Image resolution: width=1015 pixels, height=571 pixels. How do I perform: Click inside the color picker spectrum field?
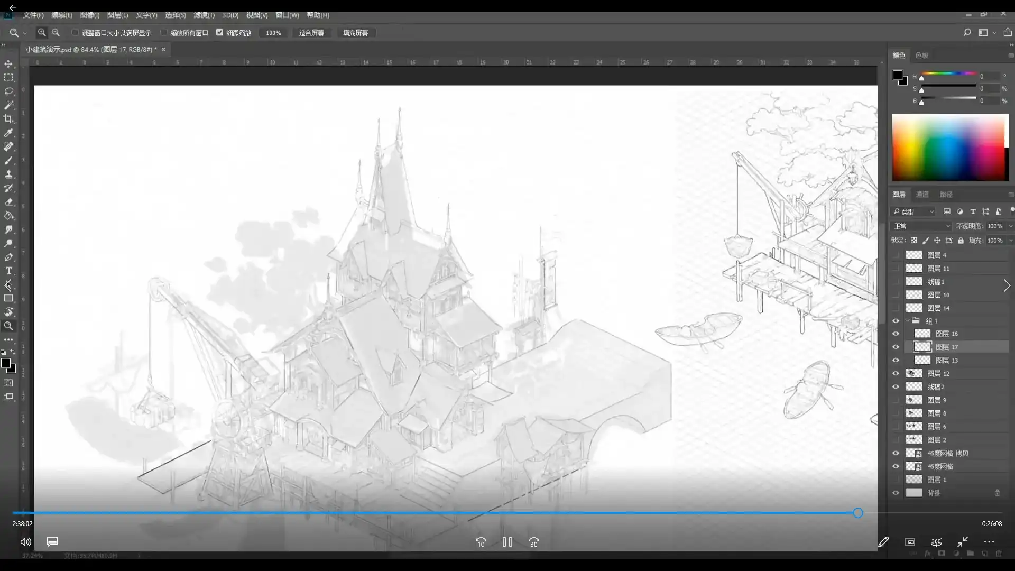949,148
